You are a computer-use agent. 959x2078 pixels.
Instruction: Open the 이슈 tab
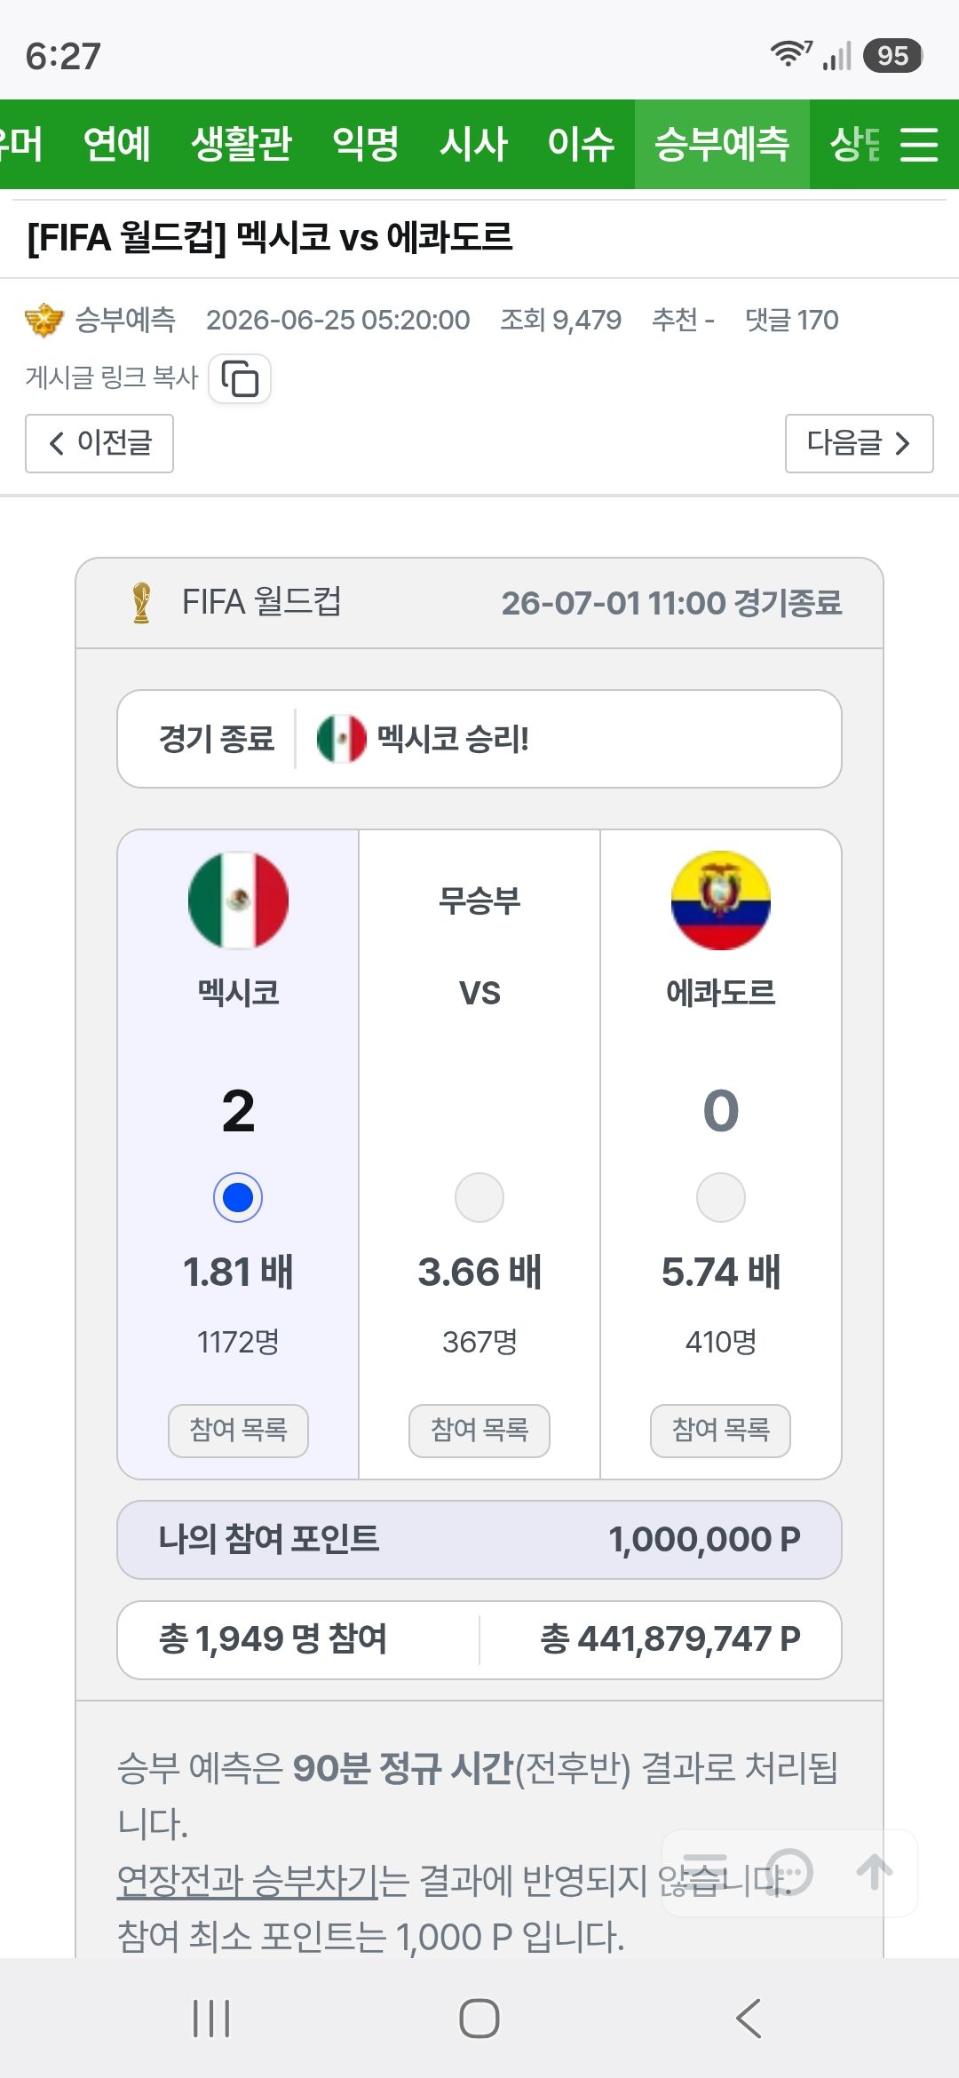[x=581, y=144]
